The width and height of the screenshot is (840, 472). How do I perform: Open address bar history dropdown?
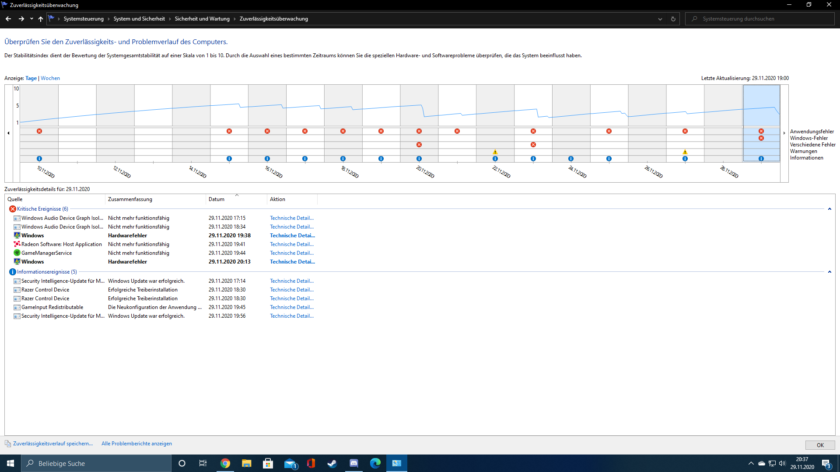[660, 19]
